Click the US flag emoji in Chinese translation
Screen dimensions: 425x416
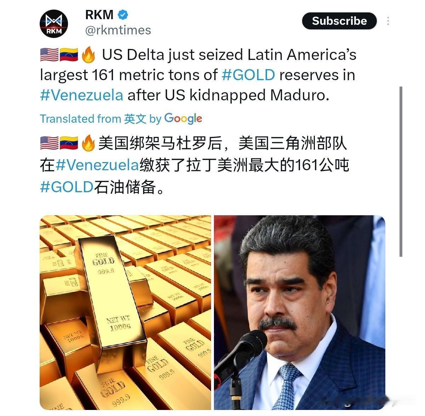(49, 143)
